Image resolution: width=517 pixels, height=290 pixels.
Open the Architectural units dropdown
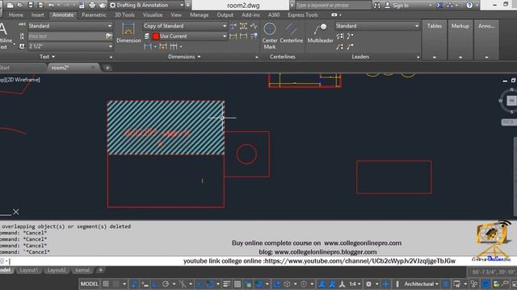(422, 284)
